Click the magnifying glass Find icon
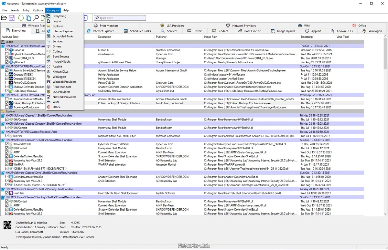 tap(36, 18)
